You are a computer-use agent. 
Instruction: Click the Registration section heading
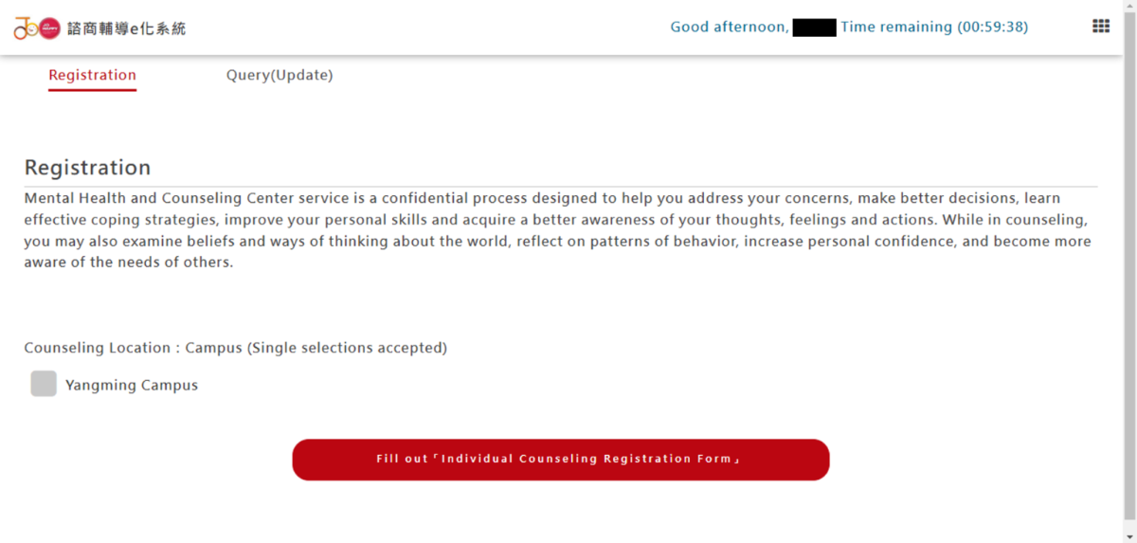87,168
